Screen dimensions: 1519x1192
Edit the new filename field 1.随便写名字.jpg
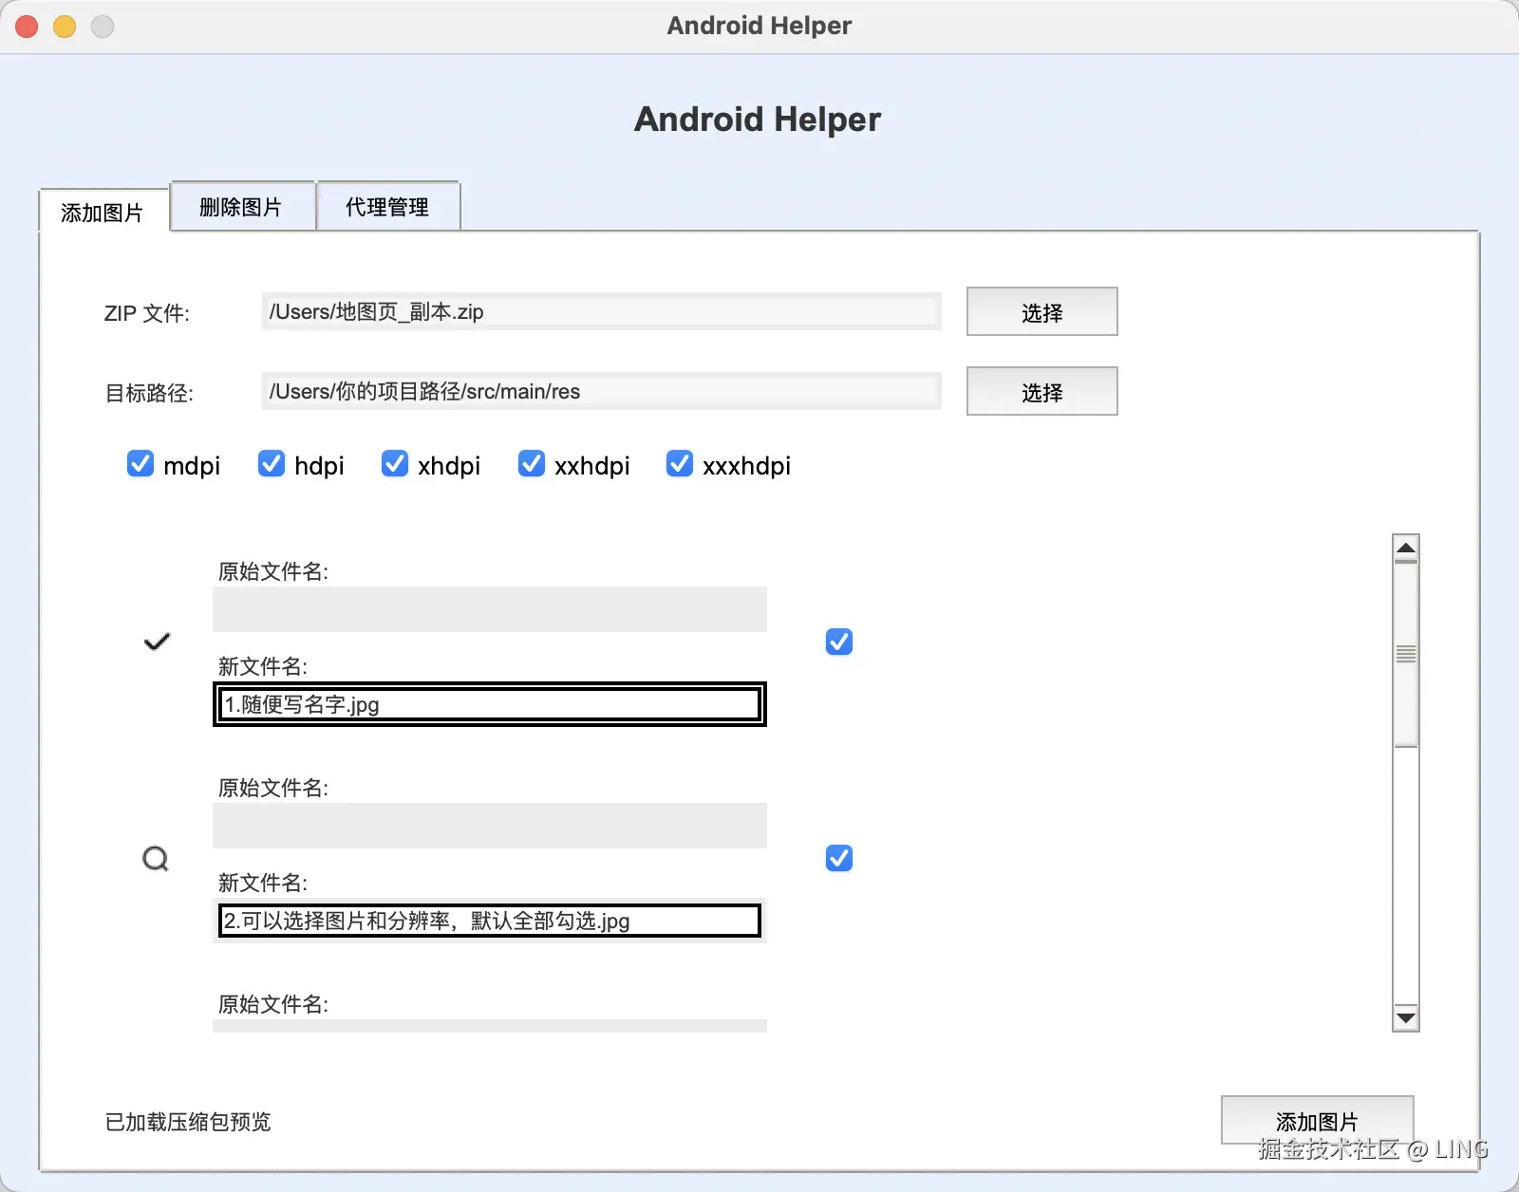[490, 704]
